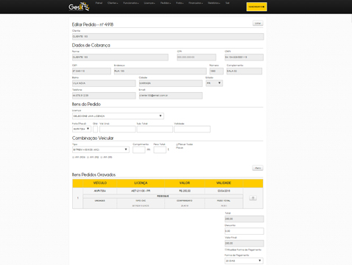The height and width of the screenshot is (265, 352).
Task: Click the Nome field in Dados de Cobrança
Action: (120, 57)
